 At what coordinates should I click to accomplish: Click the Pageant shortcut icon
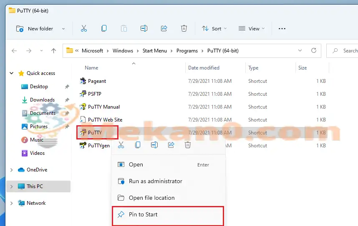click(x=83, y=81)
